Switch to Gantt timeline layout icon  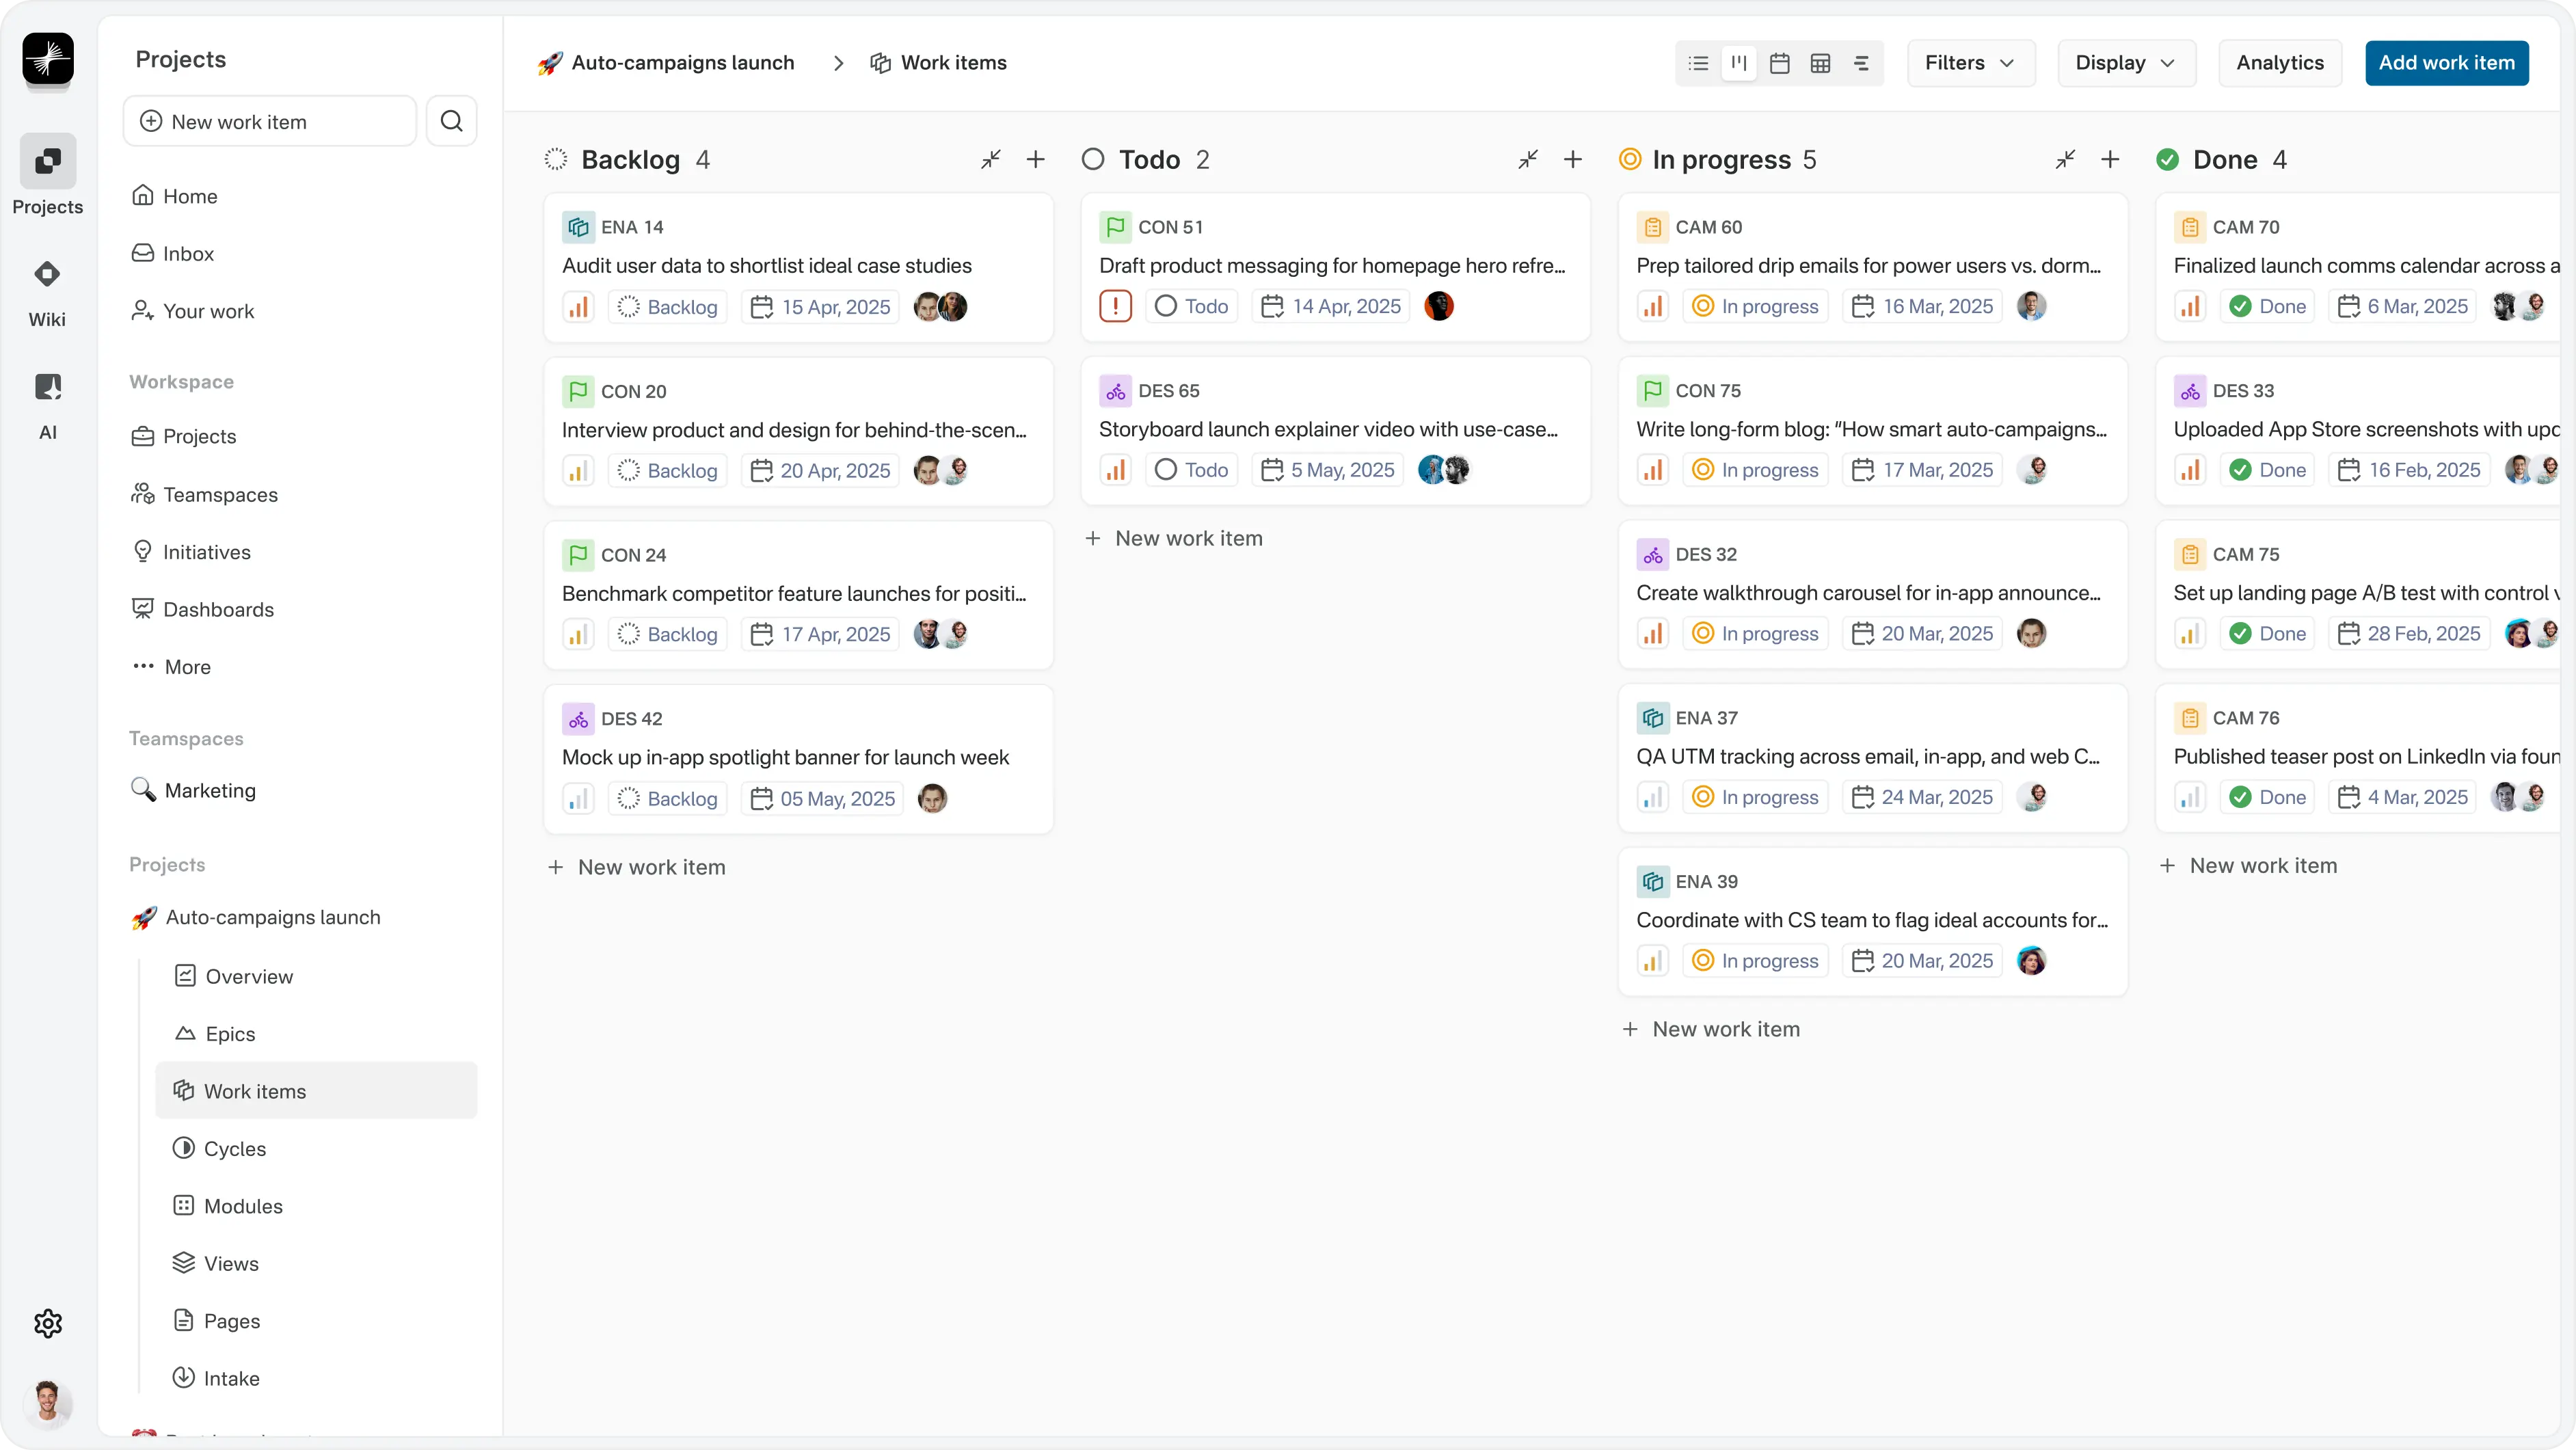click(1861, 63)
